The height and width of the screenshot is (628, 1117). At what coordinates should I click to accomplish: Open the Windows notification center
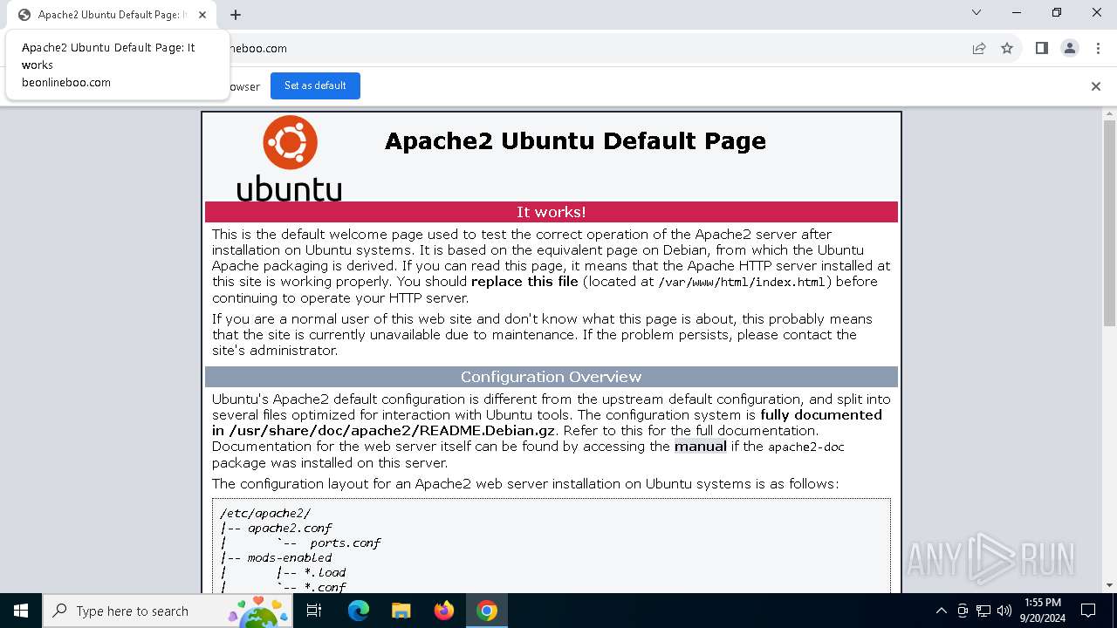coord(1088,611)
